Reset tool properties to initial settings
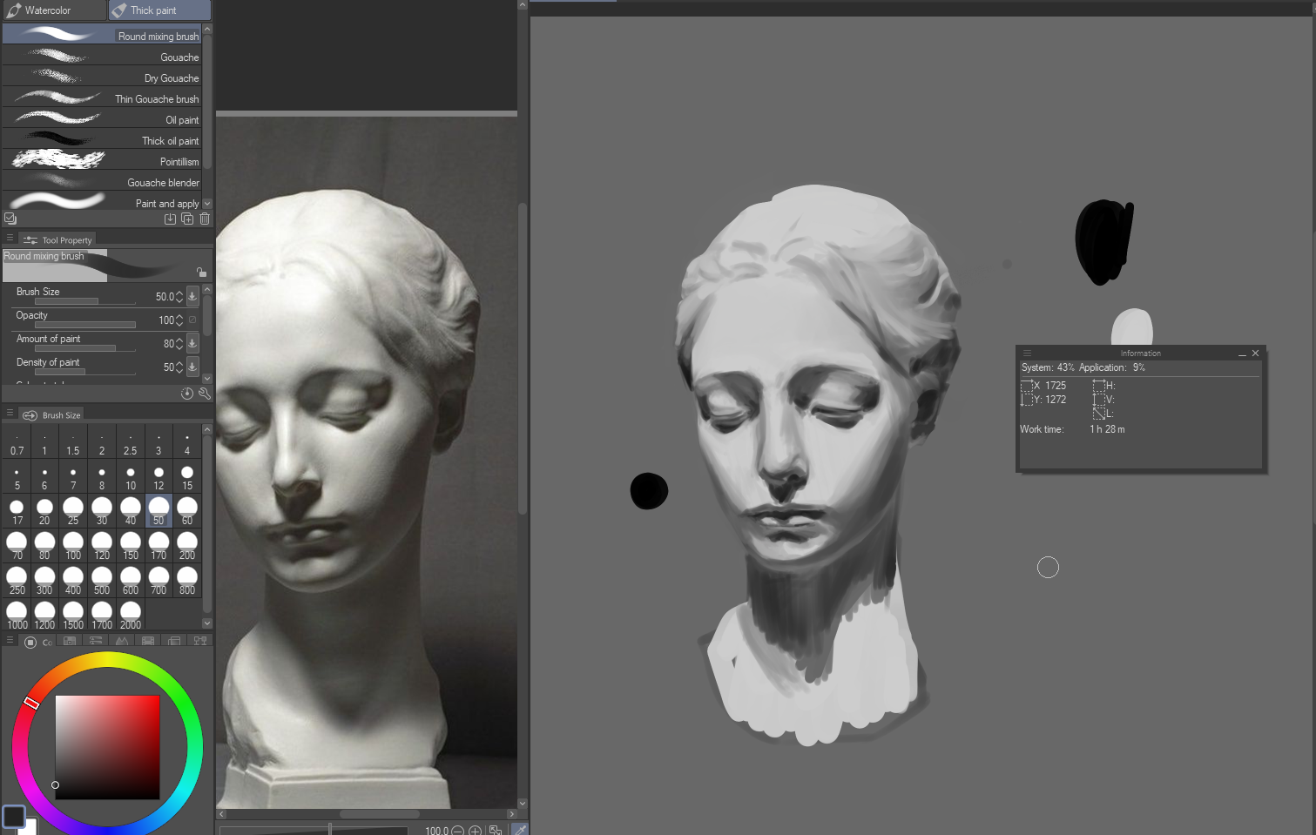This screenshot has height=835, width=1316. coord(186,394)
